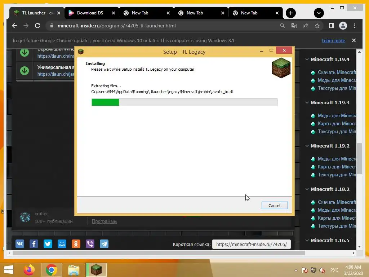
Task: Click the installation progress bar
Action: (x=184, y=102)
